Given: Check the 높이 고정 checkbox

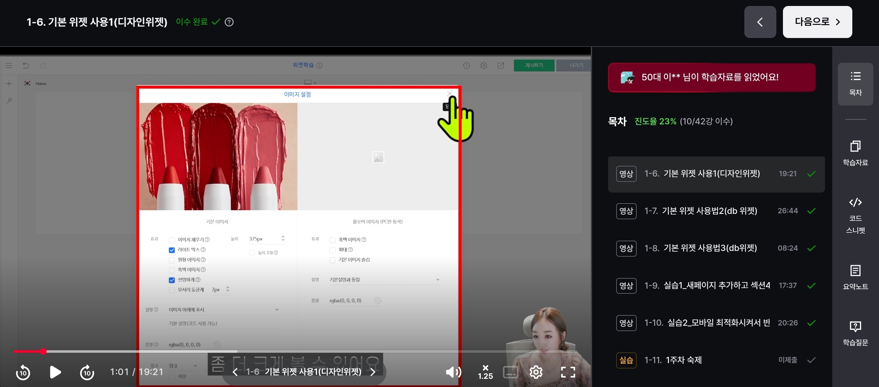Looking at the screenshot, I should [251, 253].
